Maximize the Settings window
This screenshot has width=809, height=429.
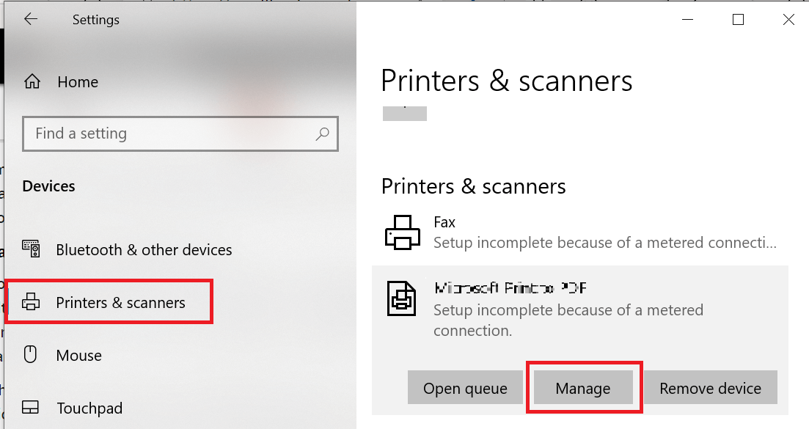click(738, 20)
